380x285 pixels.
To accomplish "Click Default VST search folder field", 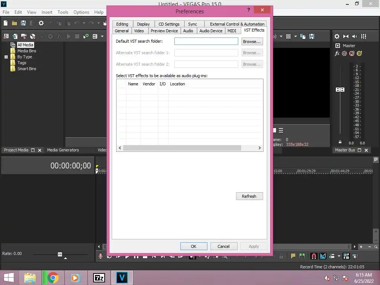I will pyautogui.click(x=206, y=41).
